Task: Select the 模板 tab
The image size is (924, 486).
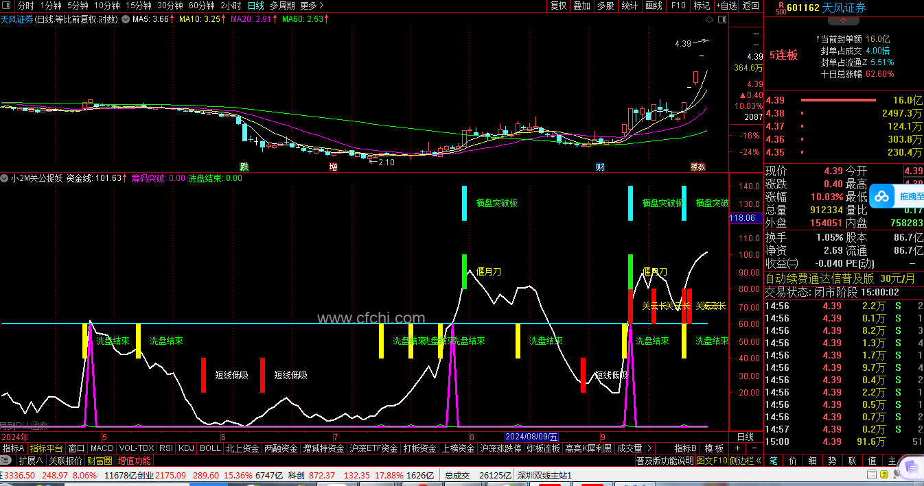Action: (x=714, y=448)
